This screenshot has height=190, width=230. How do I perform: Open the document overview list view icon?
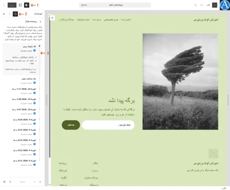195,5
